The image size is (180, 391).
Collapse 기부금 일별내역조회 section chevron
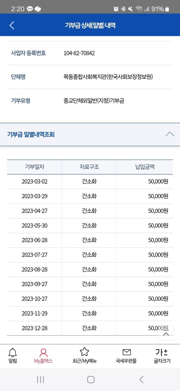[170, 134]
